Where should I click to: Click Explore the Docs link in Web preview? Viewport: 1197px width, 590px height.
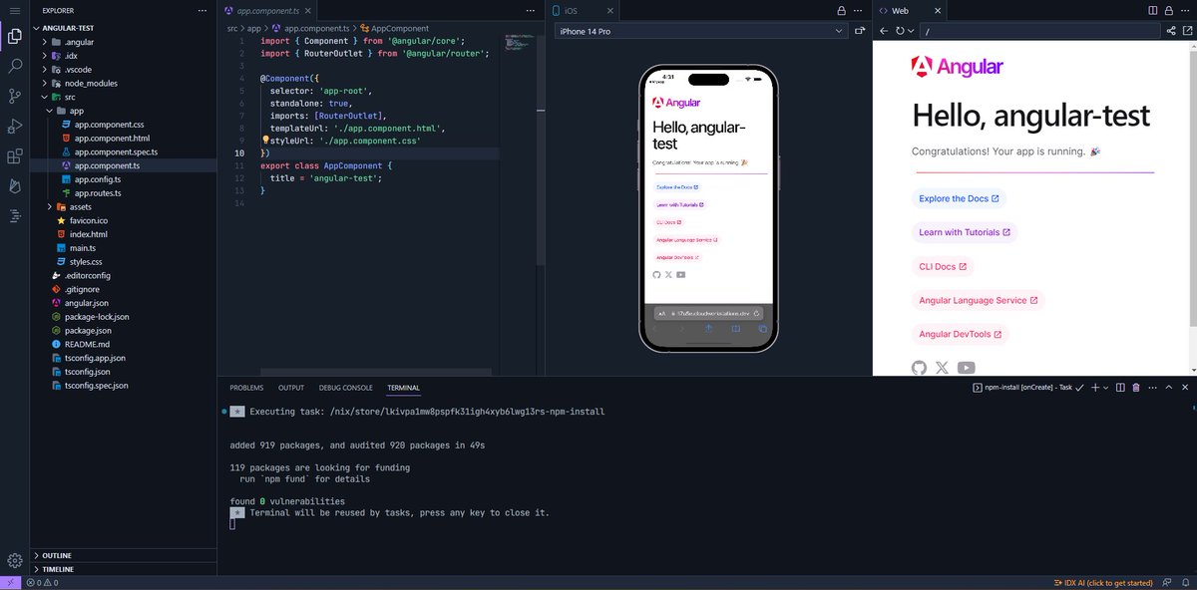click(959, 198)
